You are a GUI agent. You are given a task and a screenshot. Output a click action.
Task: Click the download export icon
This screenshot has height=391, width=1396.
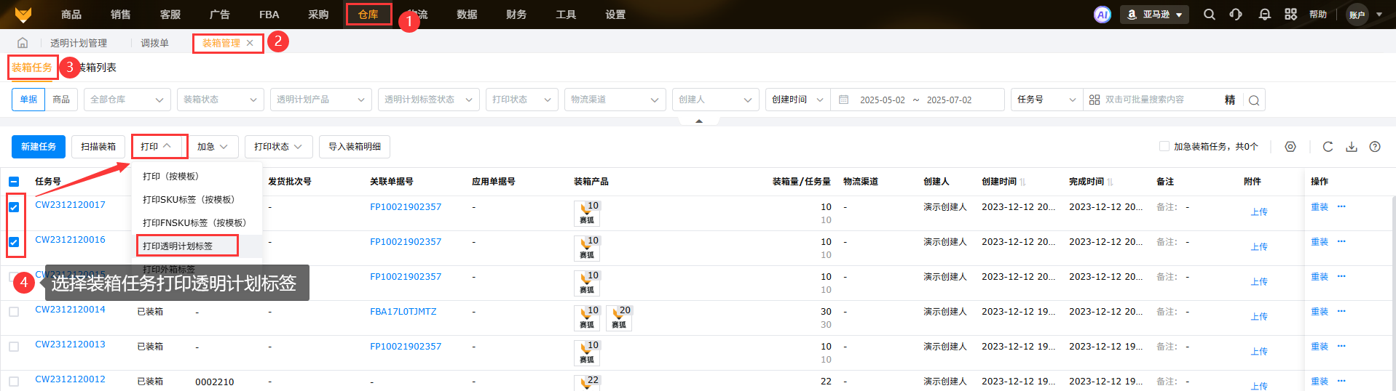1352,147
